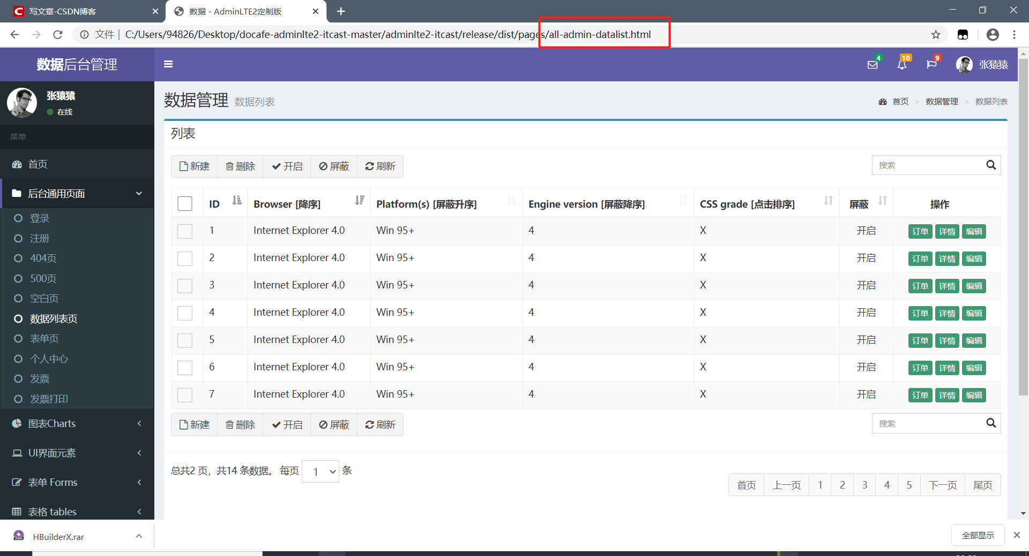Select 数据列表页 in the sidebar menu
The width and height of the screenshot is (1029, 556).
(x=54, y=318)
